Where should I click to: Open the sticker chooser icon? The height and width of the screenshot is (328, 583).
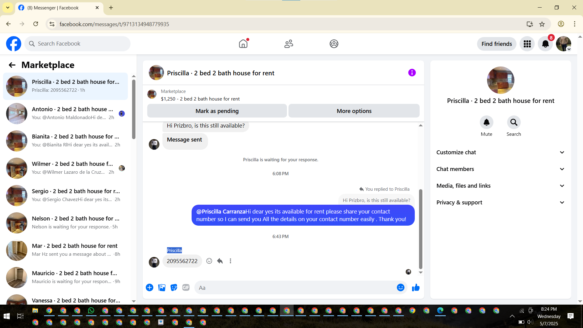(x=174, y=288)
